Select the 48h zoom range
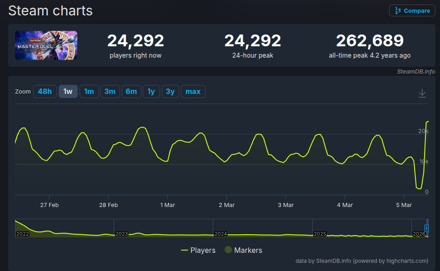Screen dimensions: 440x271 pyautogui.click(x=45, y=92)
